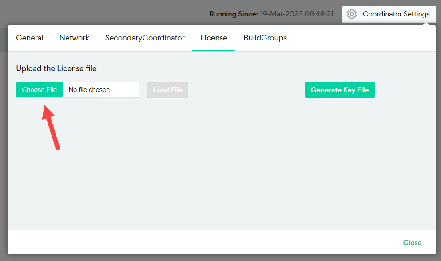This screenshot has height=261, width=441.
Task: Click the empty grey License panel area
Action: [222, 169]
